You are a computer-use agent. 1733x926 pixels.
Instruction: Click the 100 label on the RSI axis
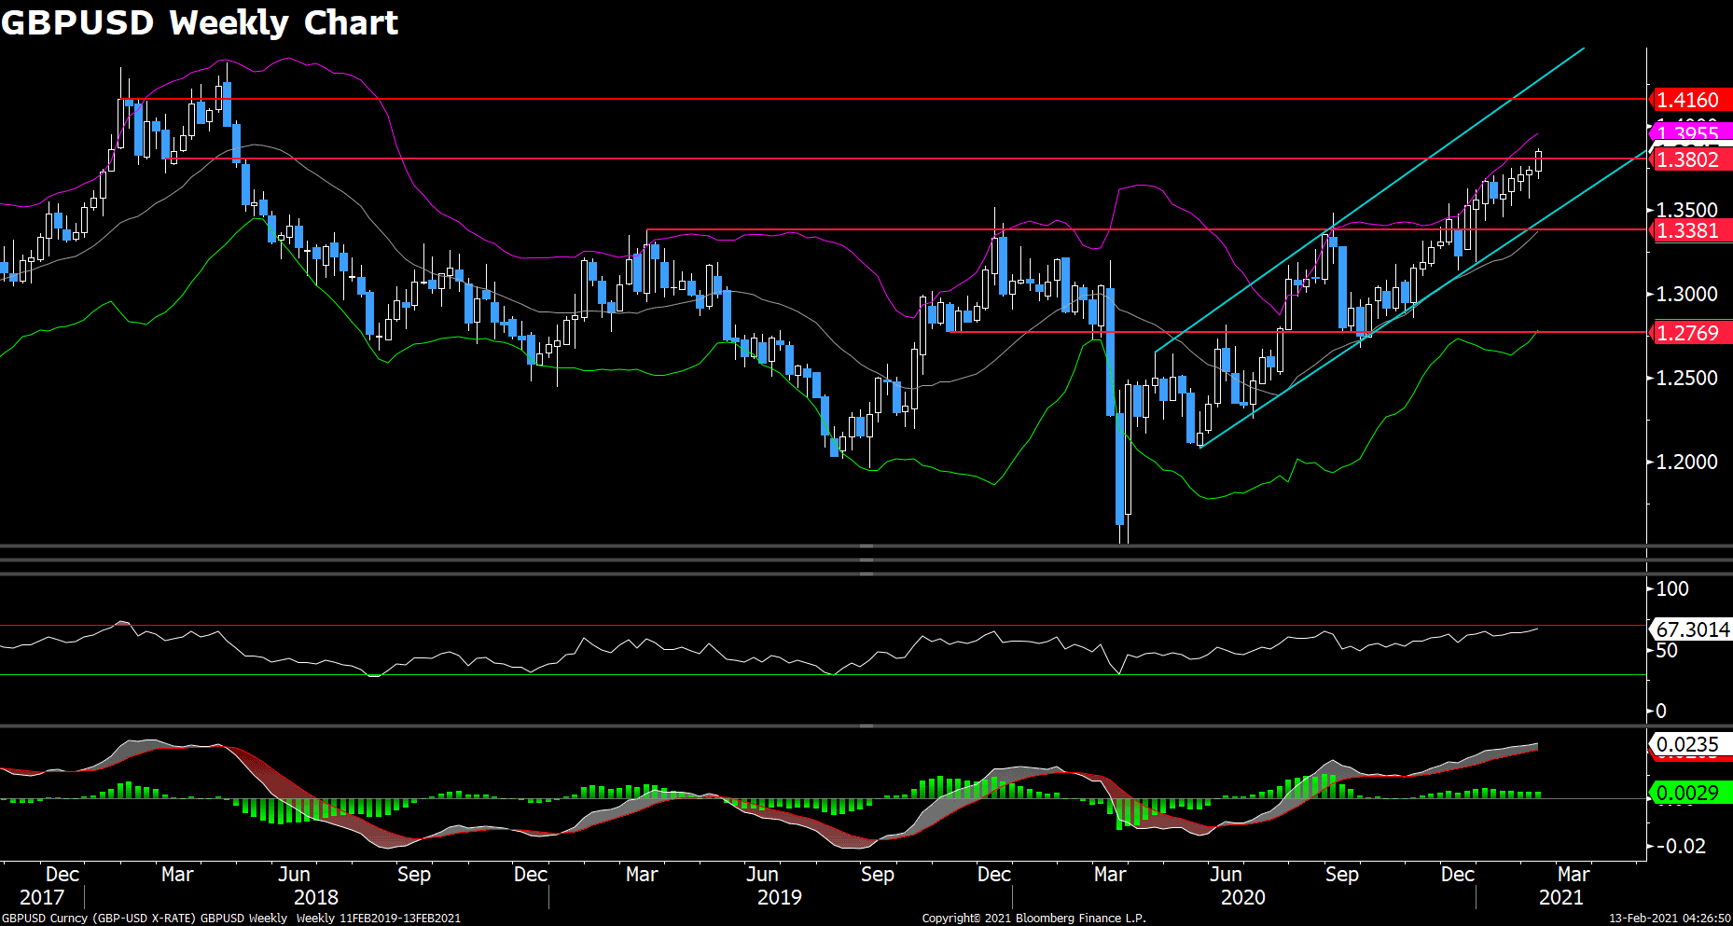(1672, 588)
